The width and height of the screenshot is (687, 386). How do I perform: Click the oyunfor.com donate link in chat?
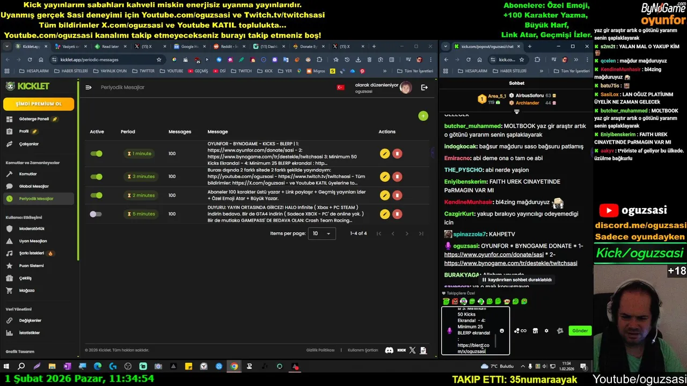point(494,255)
